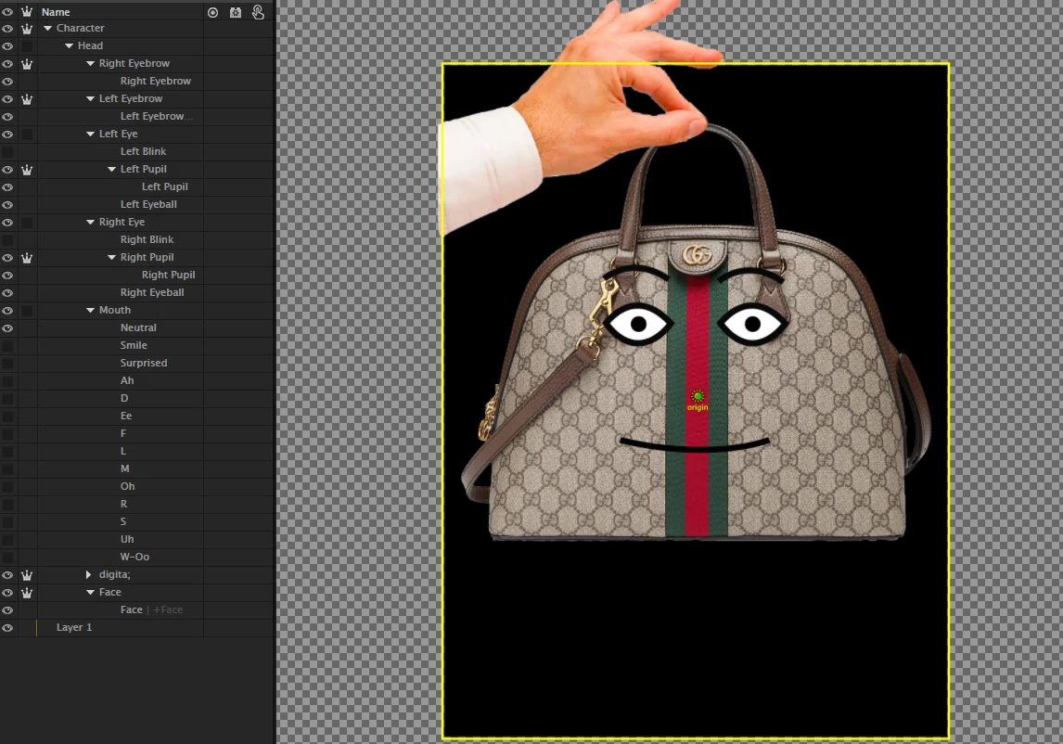1063x744 pixels.
Task: Hide the Character layer with its eye icon
Action: 7,29
